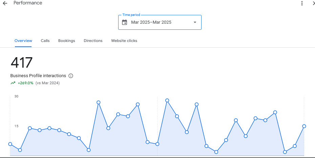This screenshot has height=158, width=315.
Task: Click the +269.0% change value
Action: pyautogui.click(x=25, y=83)
